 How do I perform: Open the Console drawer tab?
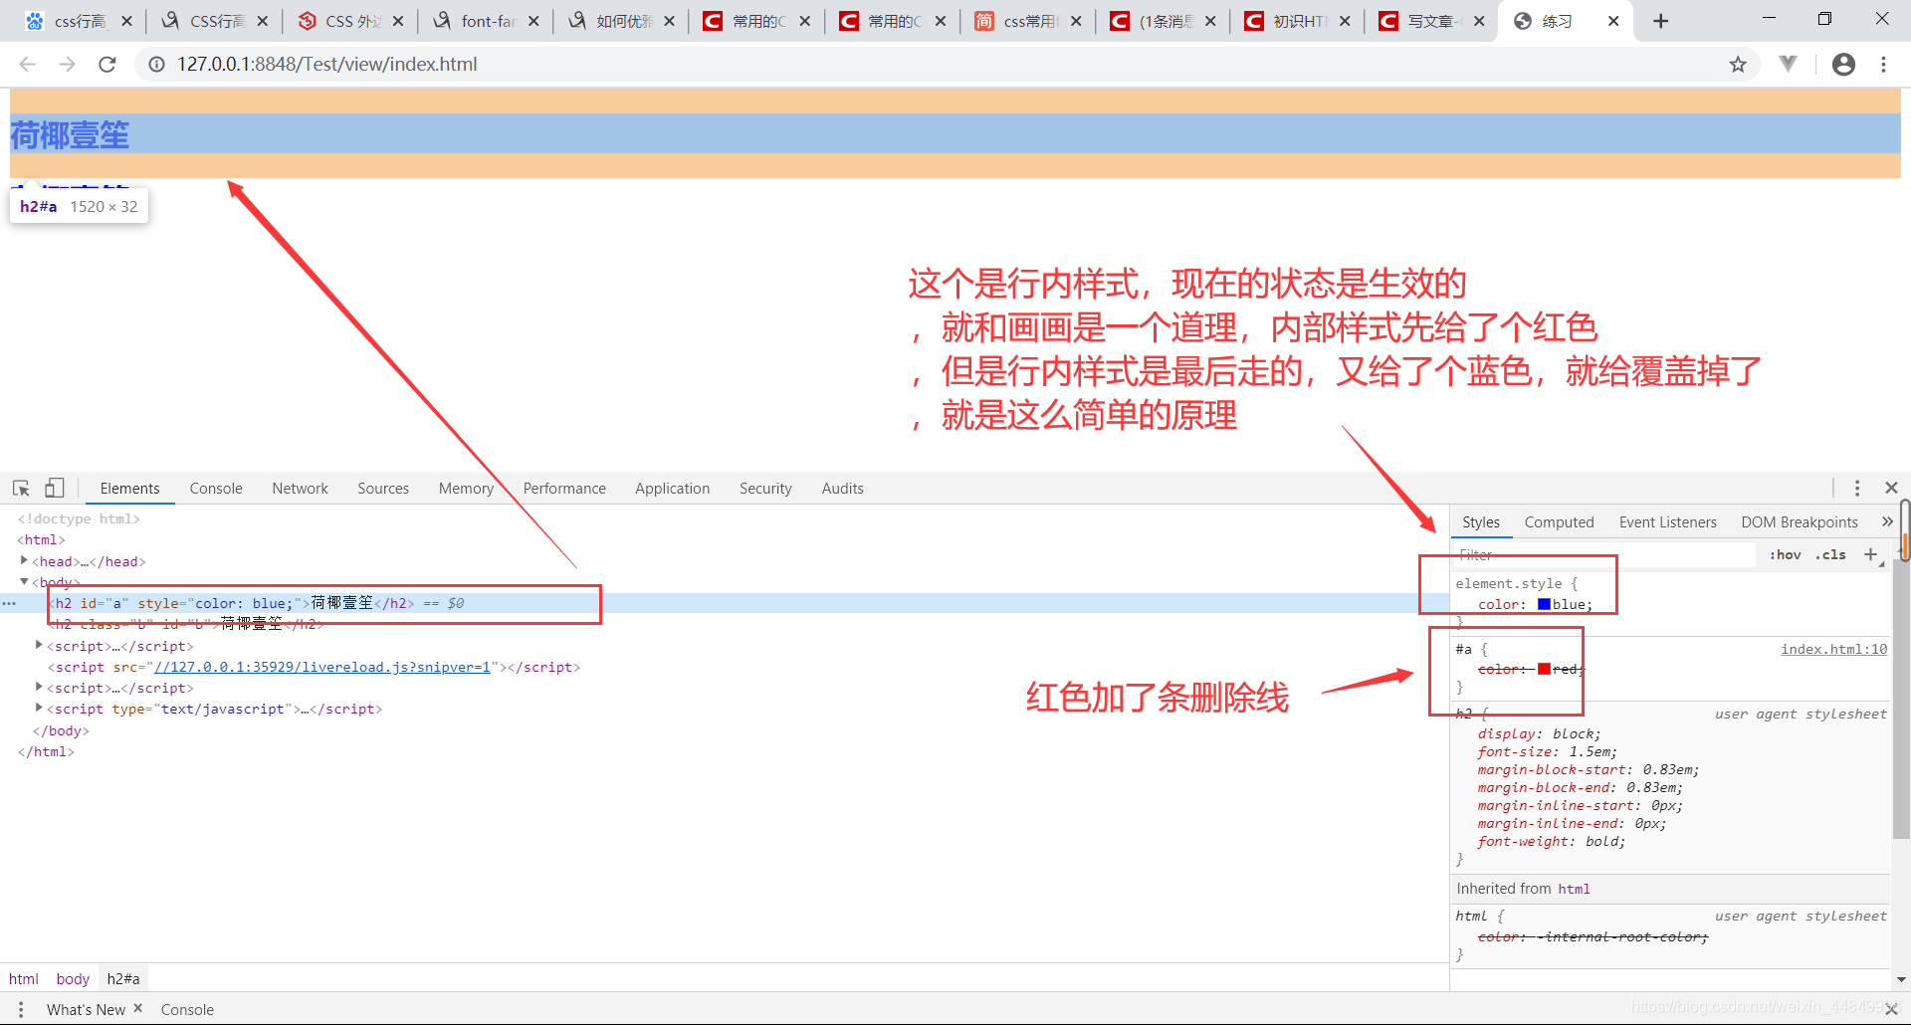click(x=187, y=1009)
